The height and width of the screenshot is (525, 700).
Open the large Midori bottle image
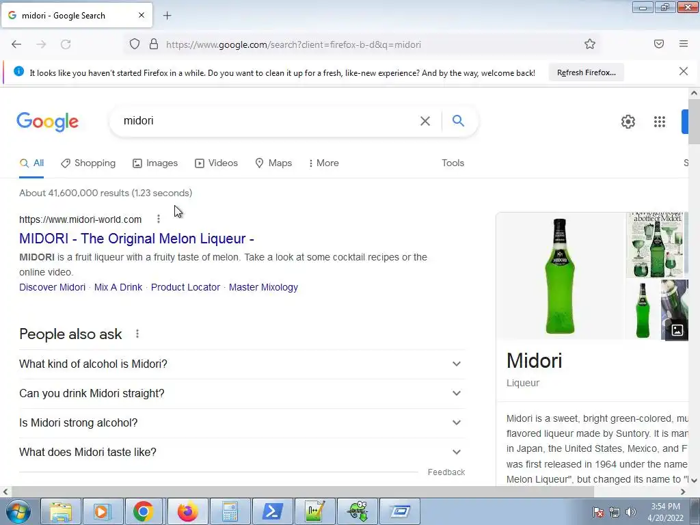(561, 276)
